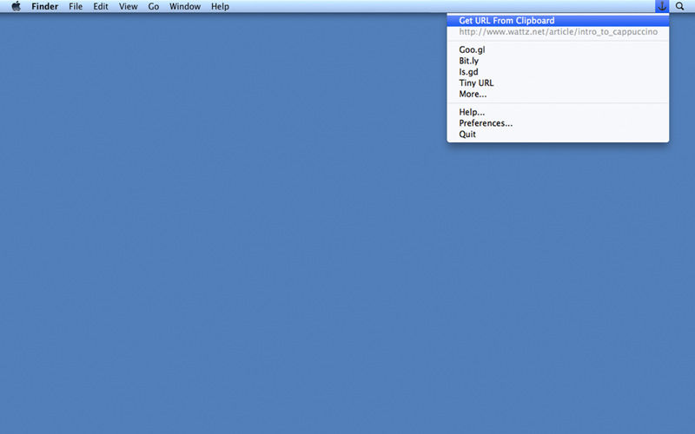
Task: Open Help... in the dropdown menu
Action: [558, 112]
